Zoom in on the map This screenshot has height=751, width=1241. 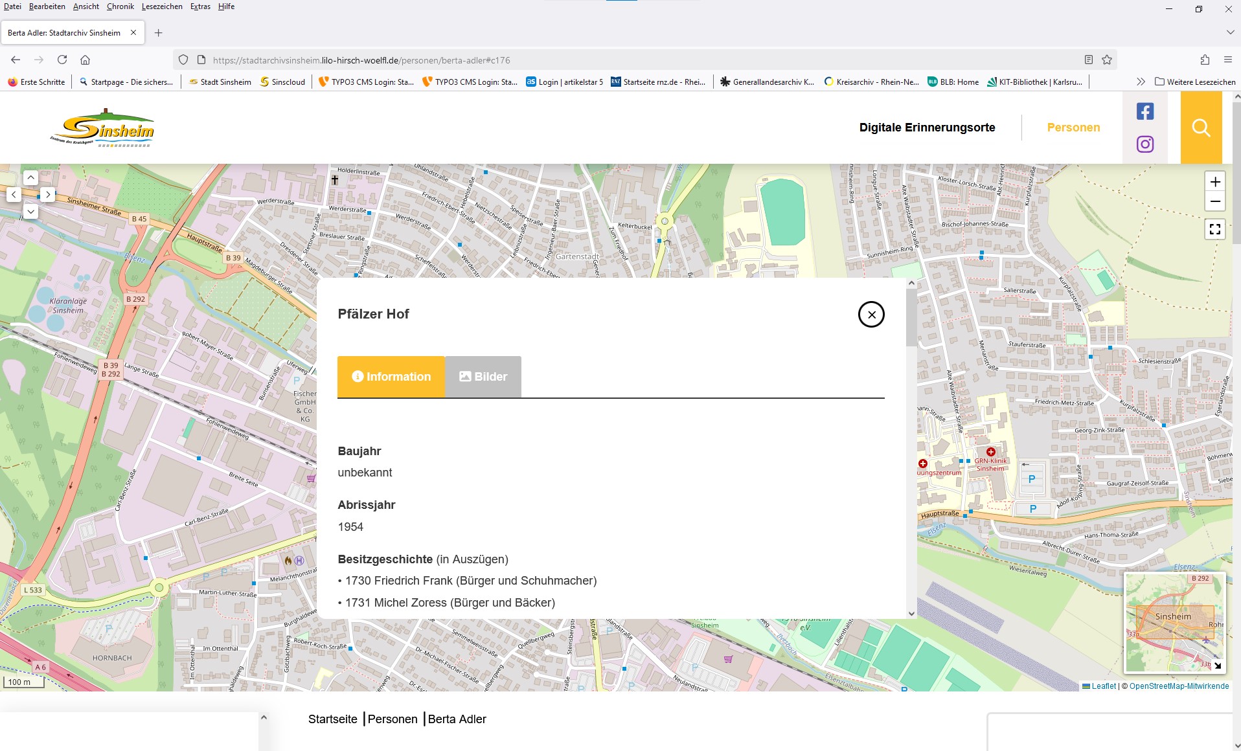1214,182
